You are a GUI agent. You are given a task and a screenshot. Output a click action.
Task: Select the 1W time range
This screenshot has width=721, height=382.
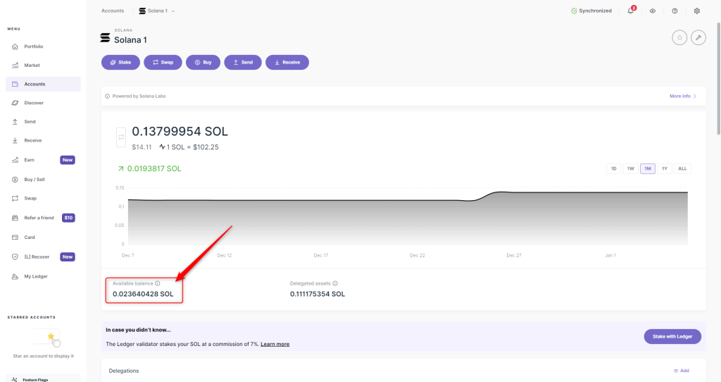pos(631,168)
